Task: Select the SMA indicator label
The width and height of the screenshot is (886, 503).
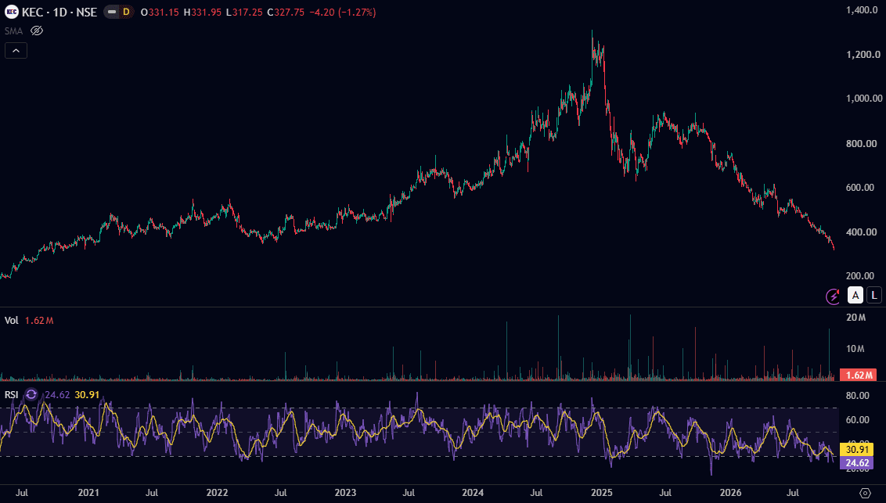Action: pyautogui.click(x=13, y=31)
